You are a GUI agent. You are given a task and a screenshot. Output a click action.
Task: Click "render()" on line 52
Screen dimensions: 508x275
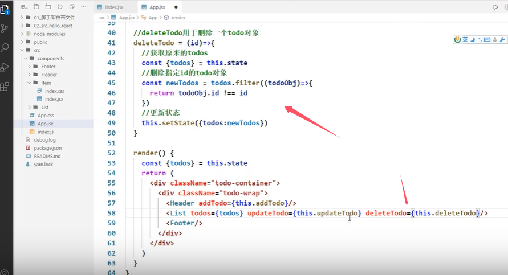[150, 153]
